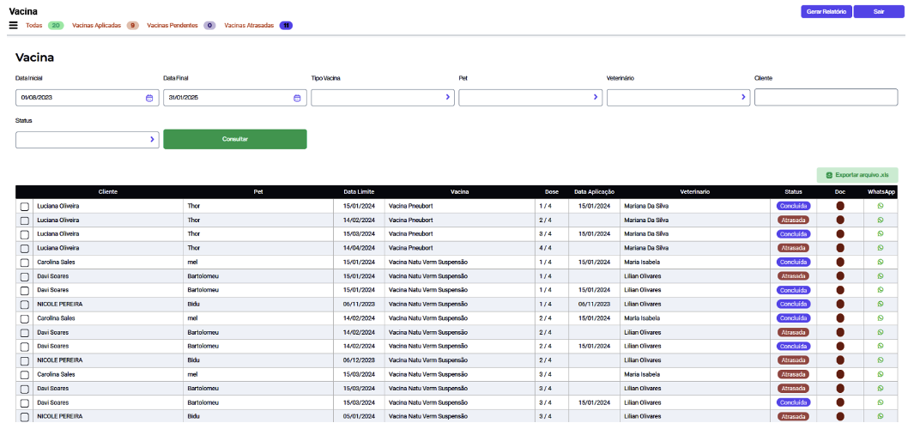Click WhatsApp icon for NICOLE PEREIRA dose 1/4

[881, 305]
